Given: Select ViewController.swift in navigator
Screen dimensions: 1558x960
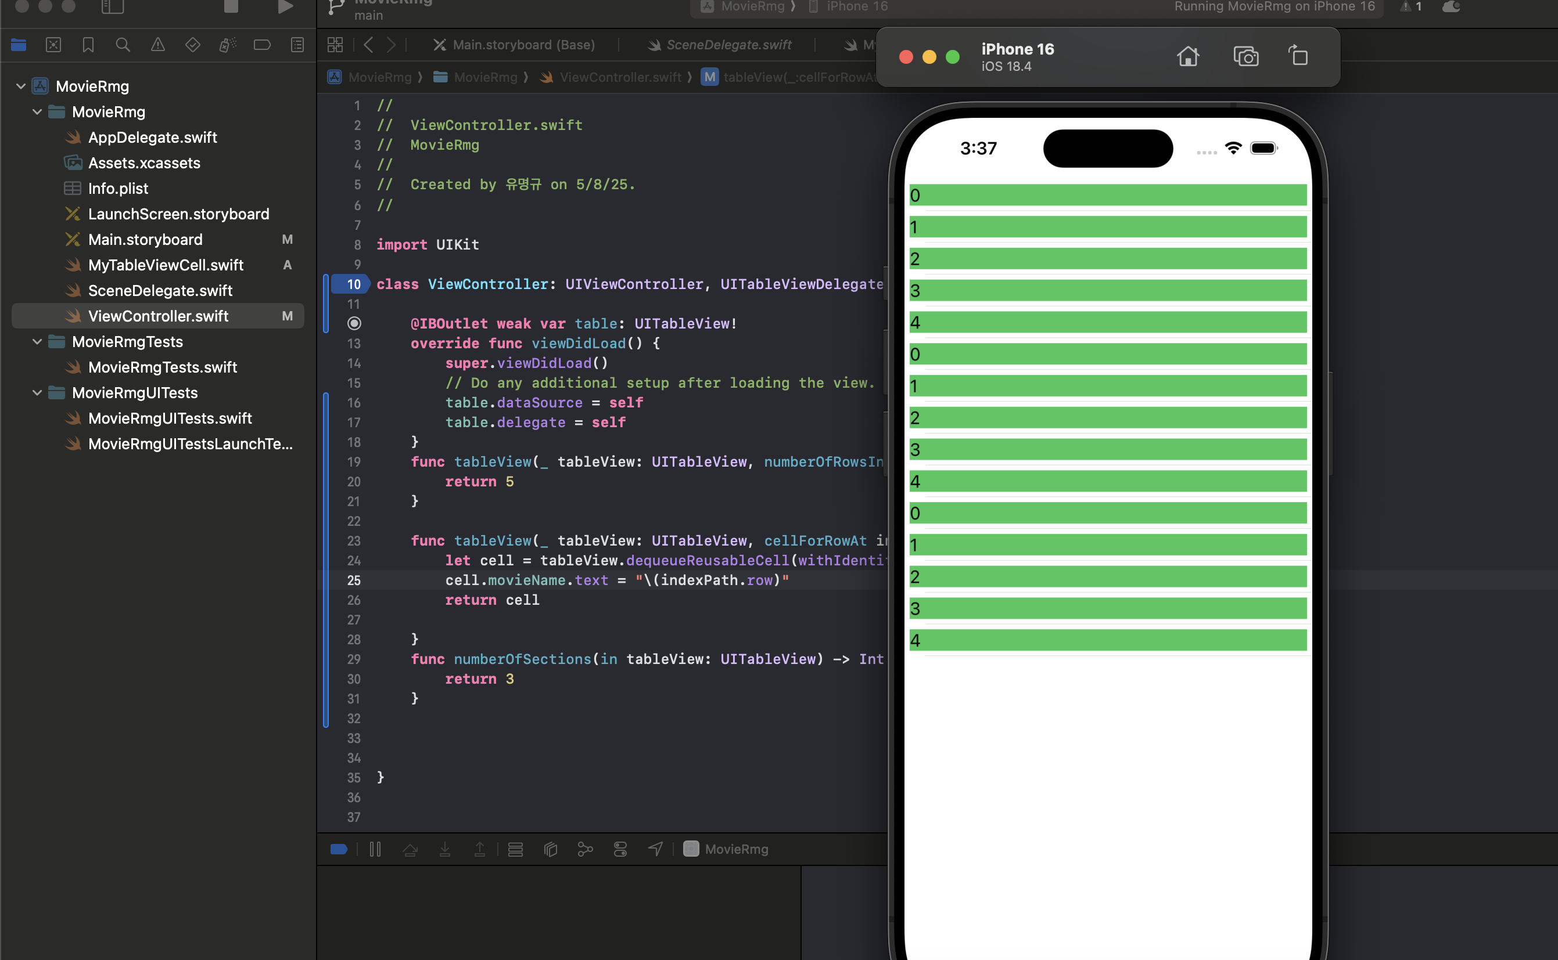Looking at the screenshot, I should [158, 316].
